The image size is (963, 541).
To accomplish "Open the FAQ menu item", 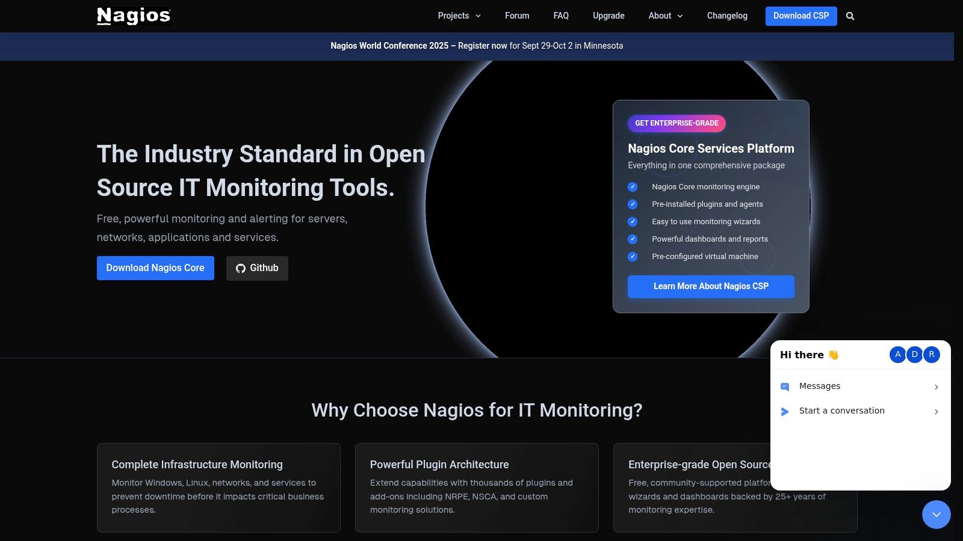I will pos(561,16).
